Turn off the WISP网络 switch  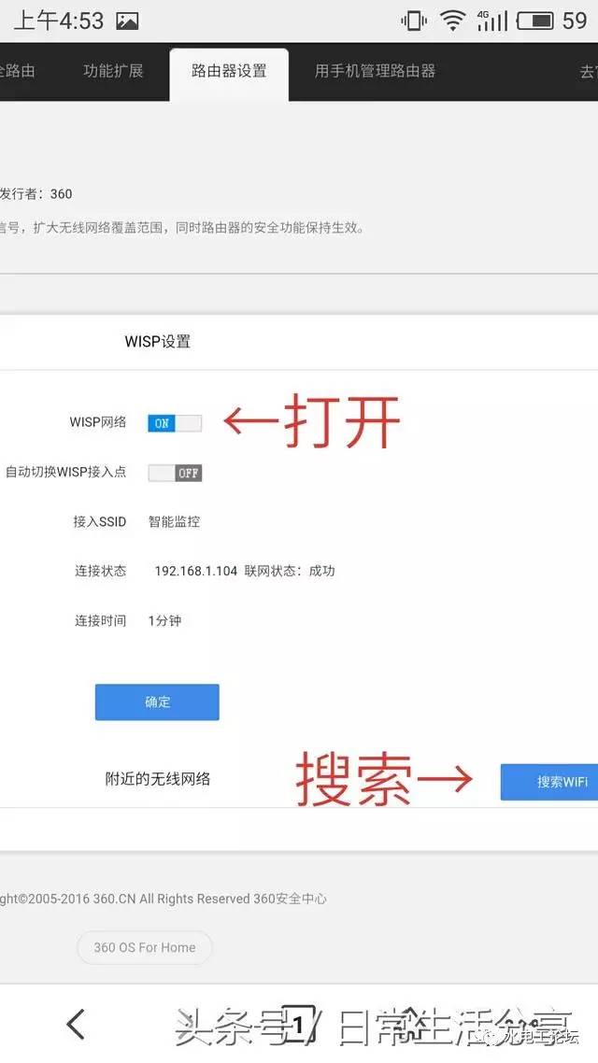click(x=175, y=423)
